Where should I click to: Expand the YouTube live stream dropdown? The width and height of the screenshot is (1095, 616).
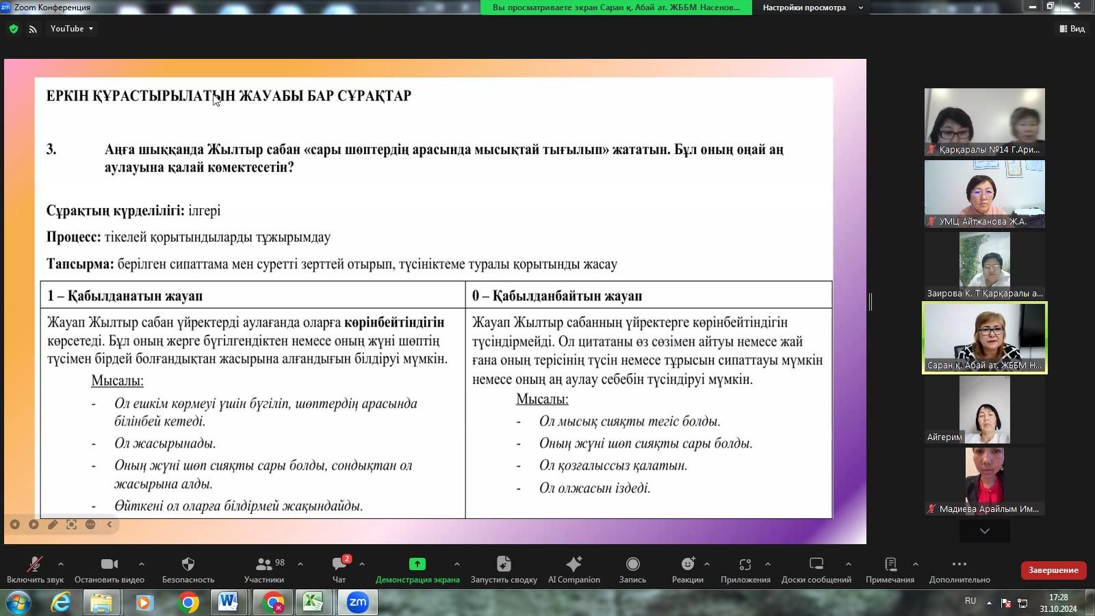tap(72, 29)
